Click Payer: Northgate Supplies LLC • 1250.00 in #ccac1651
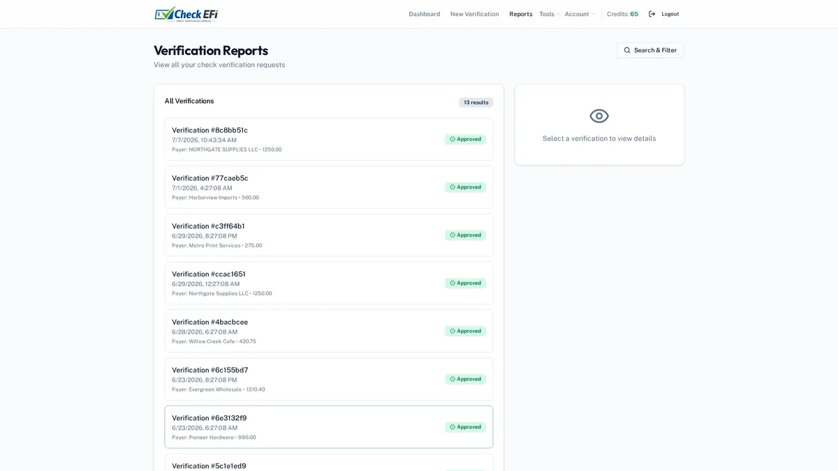Viewport: 838px width, 471px height. (222, 294)
